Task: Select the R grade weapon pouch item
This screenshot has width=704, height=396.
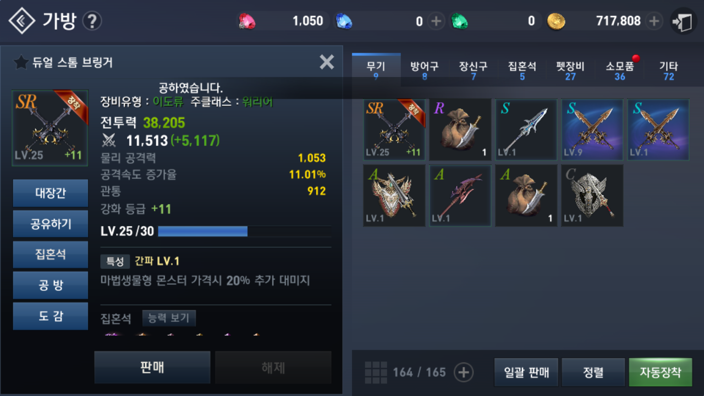Action: point(460,129)
